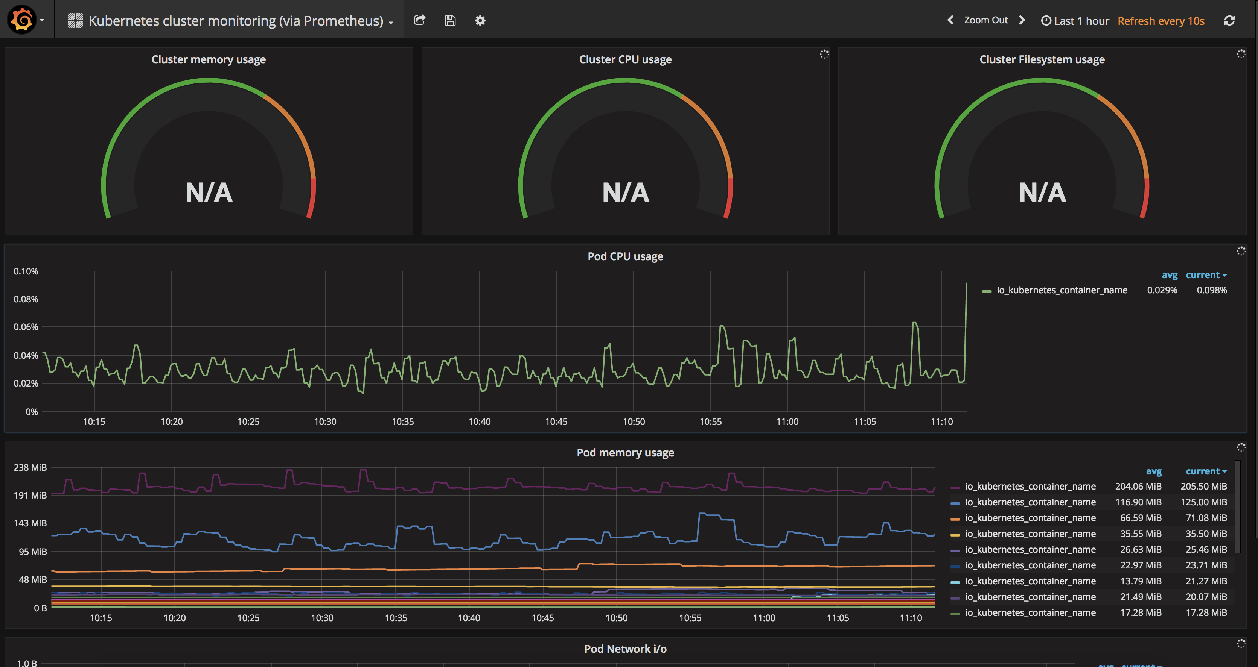Open Pod memory usage panel title menu
The image size is (1258, 667).
click(625, 452)
